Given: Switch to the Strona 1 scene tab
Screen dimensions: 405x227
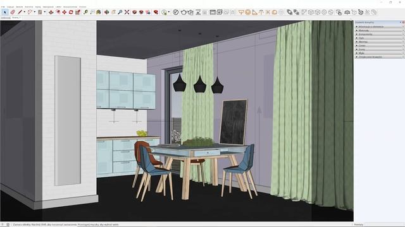Looking at the screenshot, I should pyautogui.click(x=16, y=18).
